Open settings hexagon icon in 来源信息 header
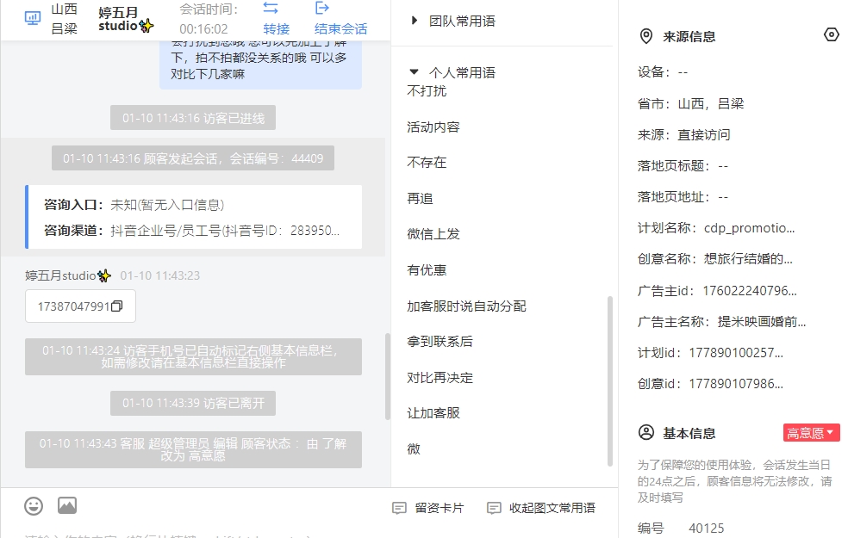This screenshot has height=538, width=848. click(832, 35)
